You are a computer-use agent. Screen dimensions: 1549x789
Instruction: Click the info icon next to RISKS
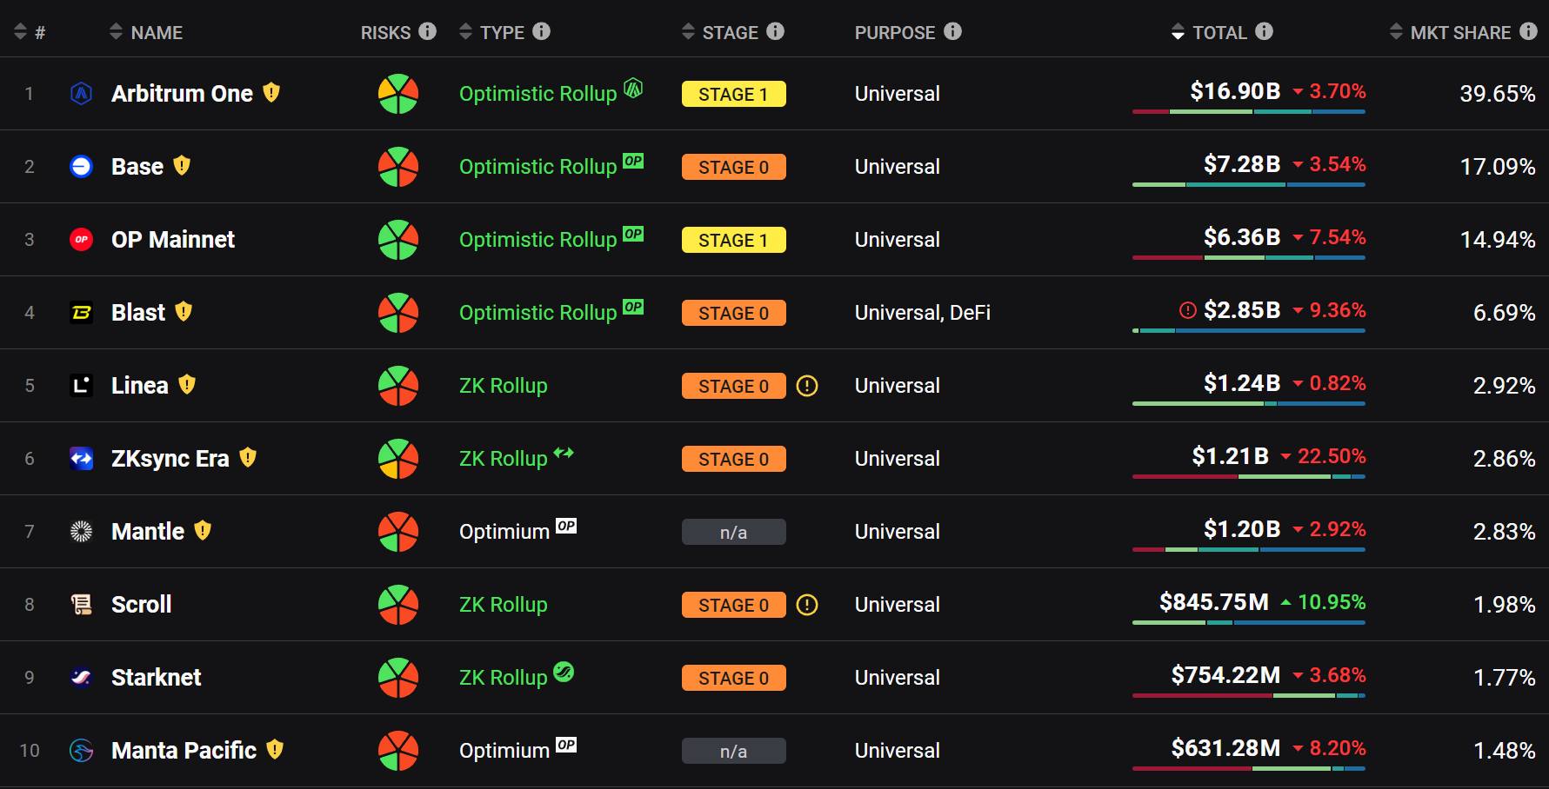point(427,31)
